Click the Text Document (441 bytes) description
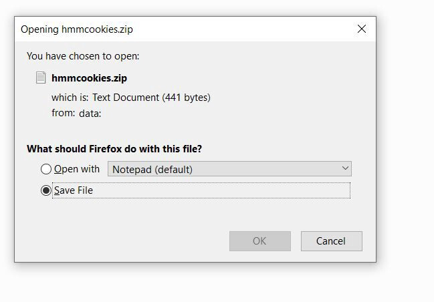The image size is (434, 302). [x=151, y=98]
